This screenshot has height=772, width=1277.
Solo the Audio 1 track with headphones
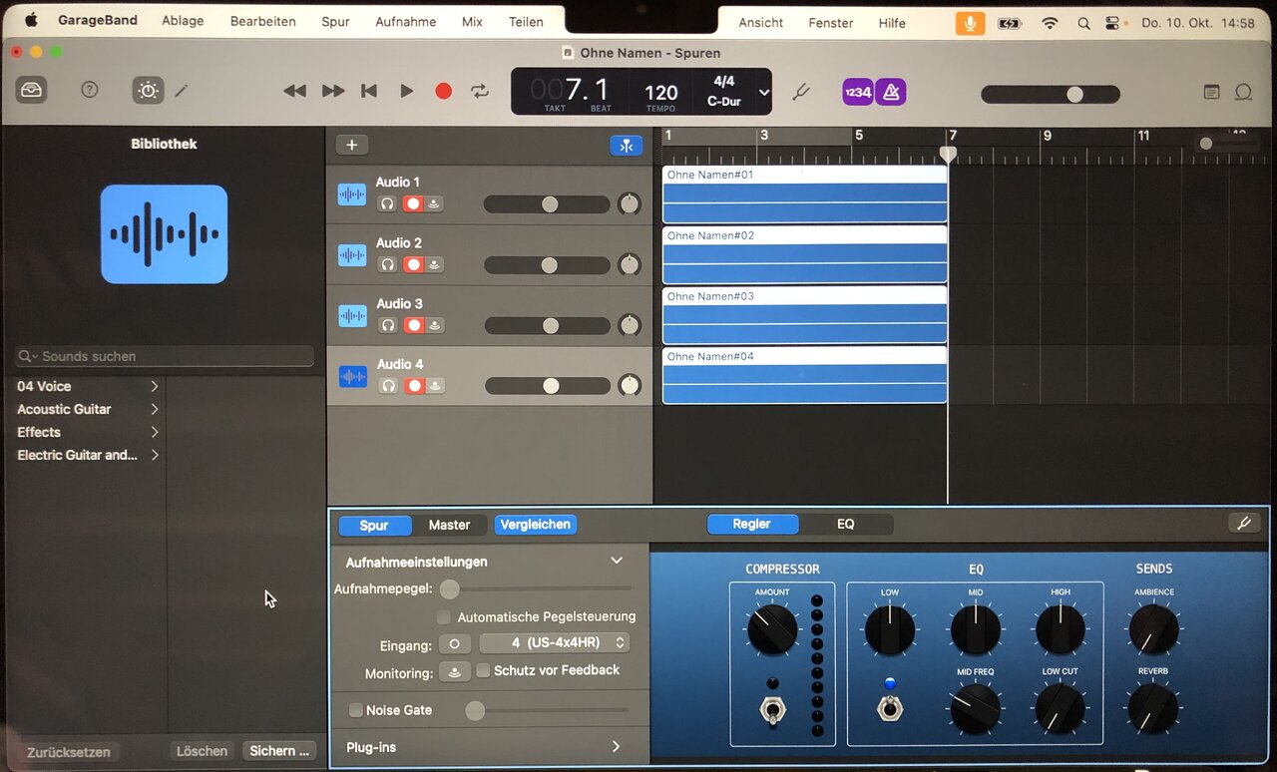click(387, 203)
